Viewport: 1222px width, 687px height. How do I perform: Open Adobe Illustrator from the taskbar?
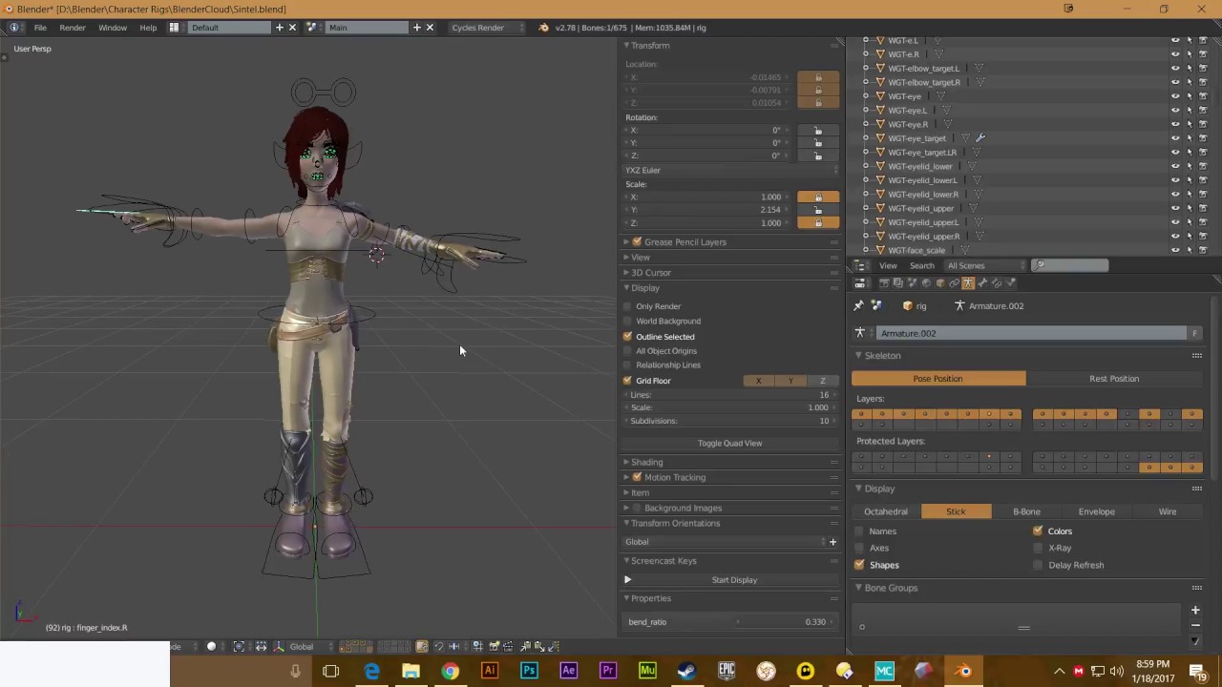coord(489,671)
